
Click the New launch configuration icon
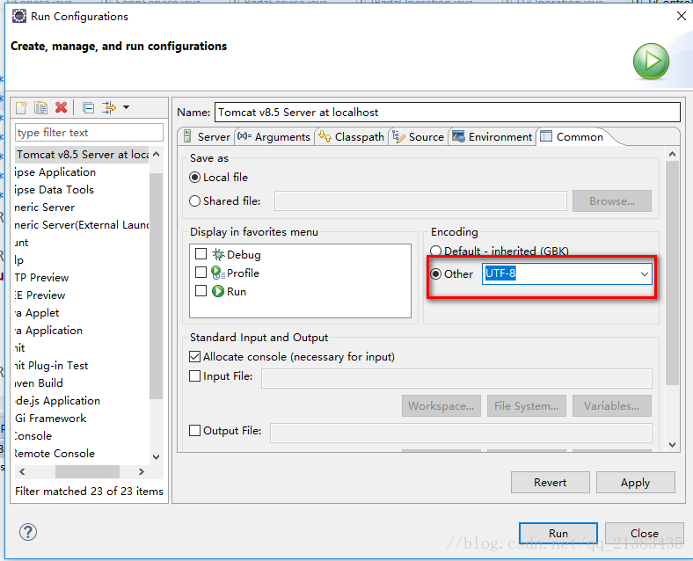(x=21, y=107)
